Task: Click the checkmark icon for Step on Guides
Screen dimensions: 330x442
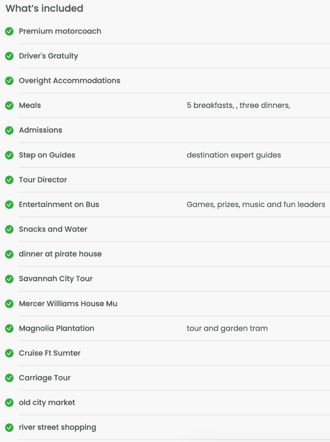Action: click(9, 155)
